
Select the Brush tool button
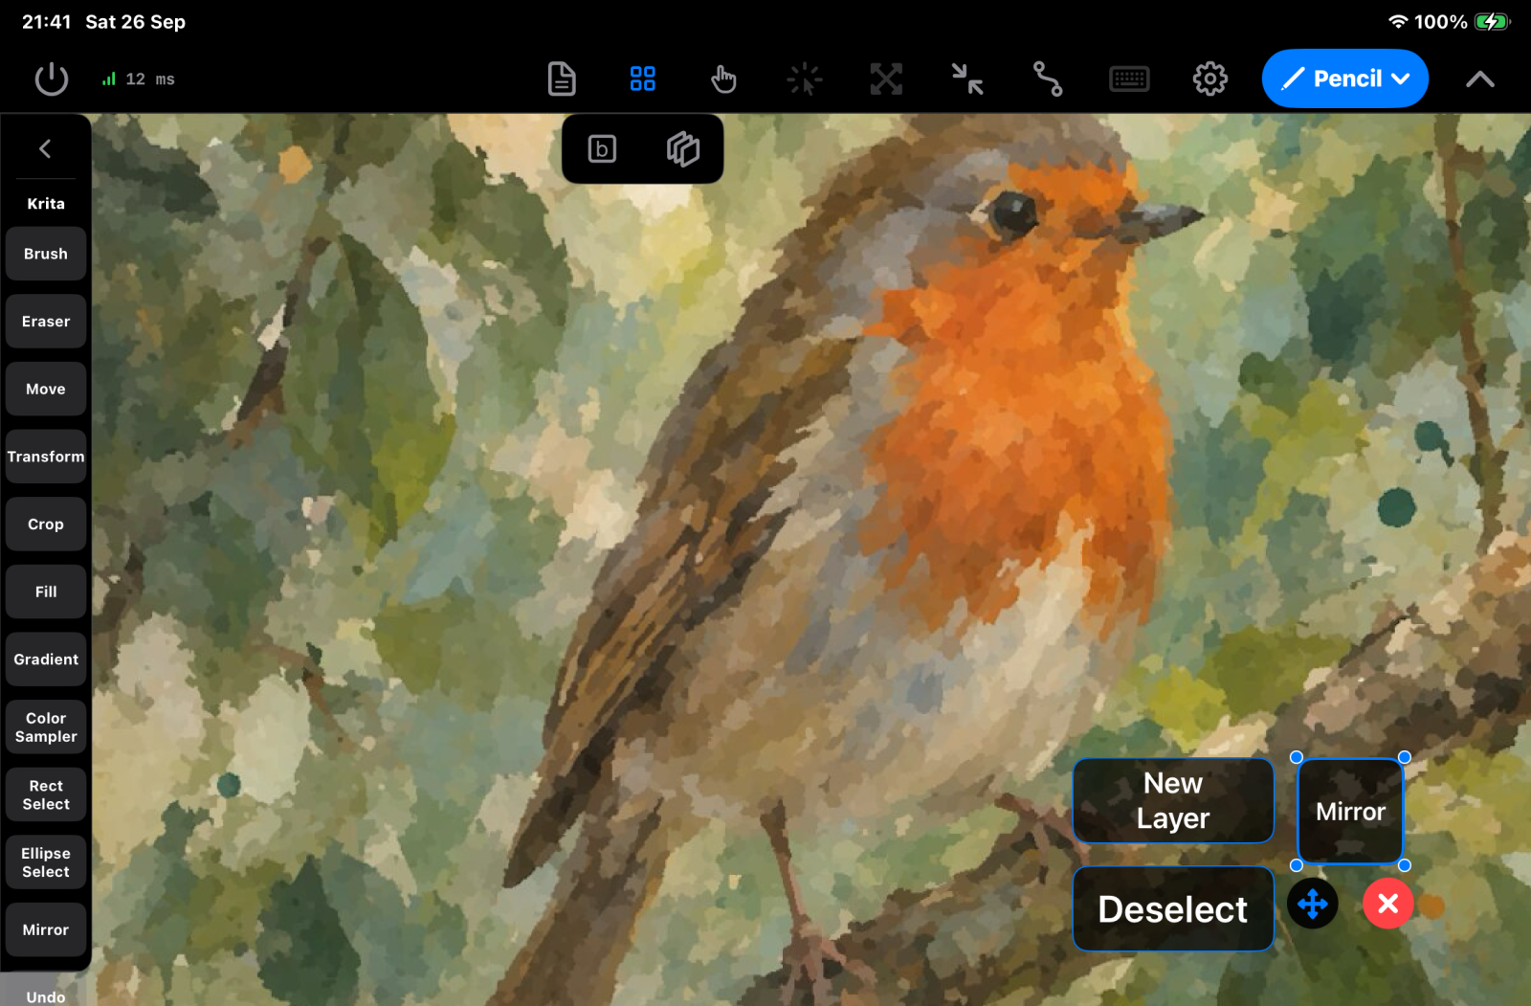coord(46,254)
